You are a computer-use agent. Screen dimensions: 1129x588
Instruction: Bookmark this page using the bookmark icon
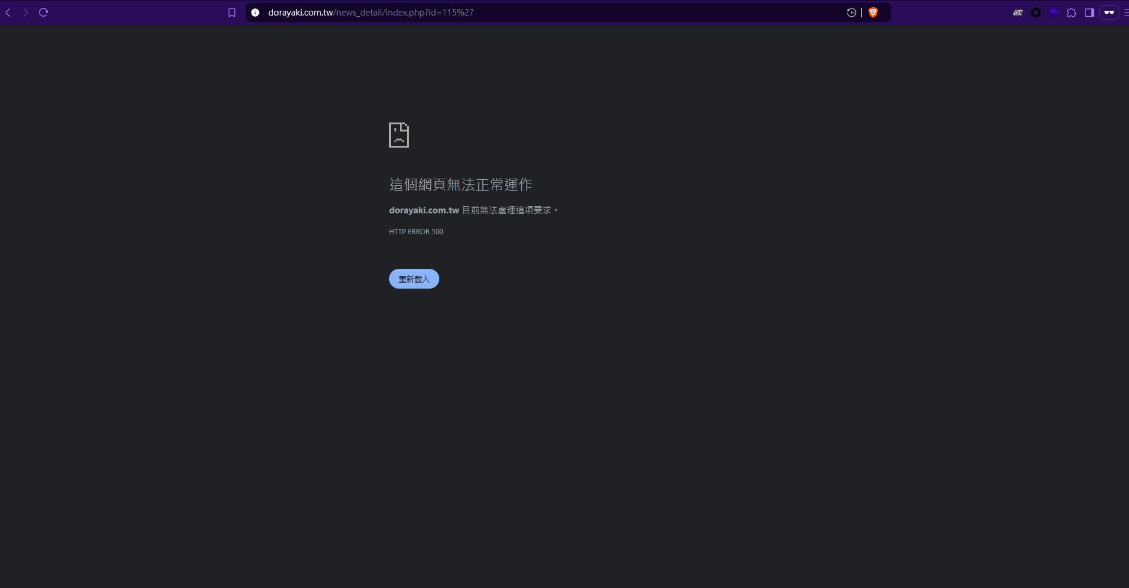pos(232,13)
